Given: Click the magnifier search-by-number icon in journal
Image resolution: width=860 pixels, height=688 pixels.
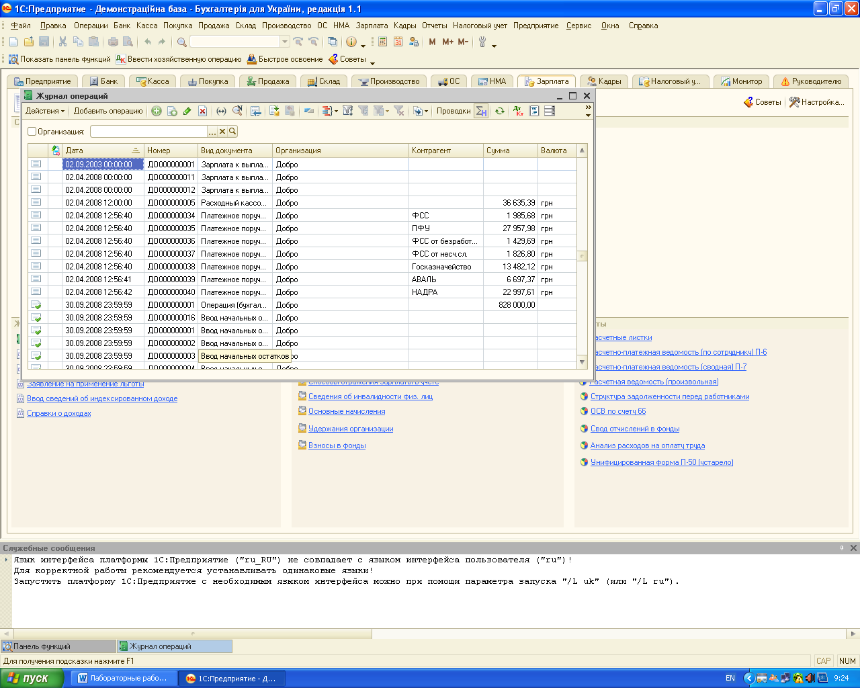Looking at the screenshot, I should (237, 111).
